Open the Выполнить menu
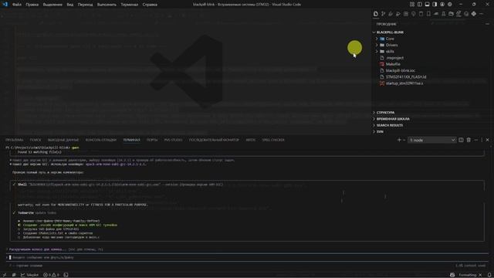 107,5
